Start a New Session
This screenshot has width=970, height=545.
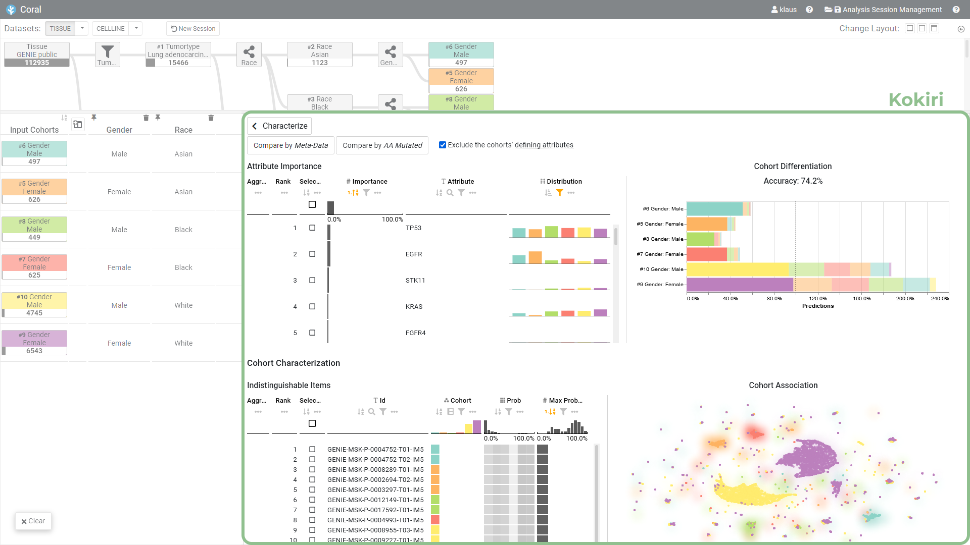pyautogui.click(x=192, y=28)
